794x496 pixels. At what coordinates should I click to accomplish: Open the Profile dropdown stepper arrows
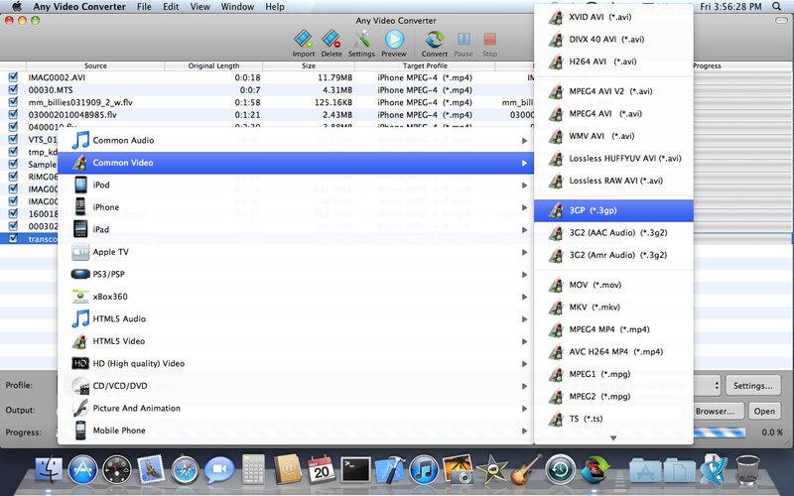click(717, 386)
